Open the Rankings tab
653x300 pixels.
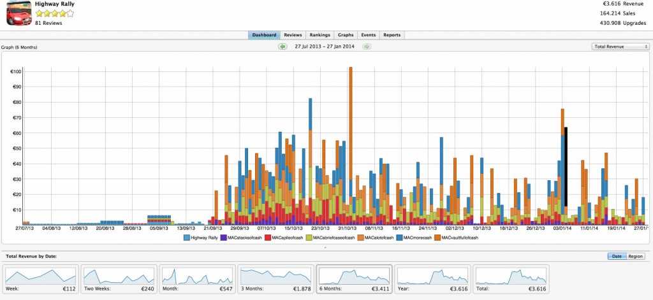pos(319,35)
